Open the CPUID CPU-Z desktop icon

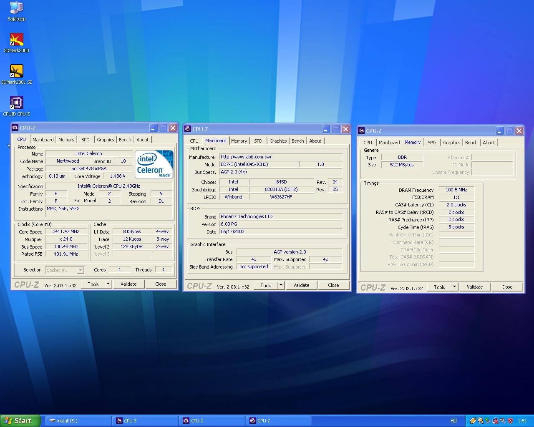(16, 106)
